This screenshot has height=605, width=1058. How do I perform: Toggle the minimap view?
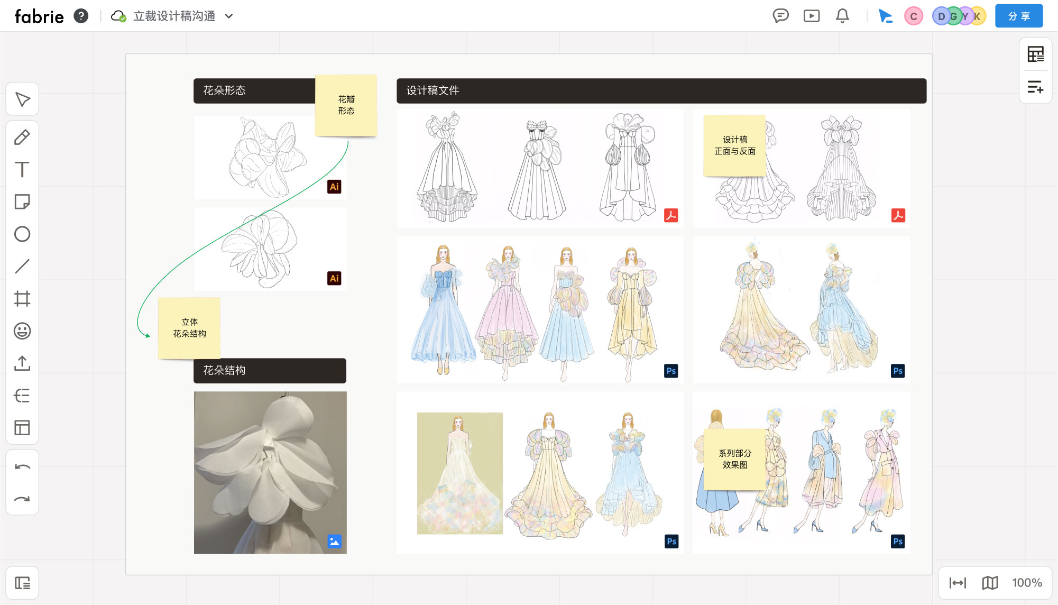(x=990, y=583)
